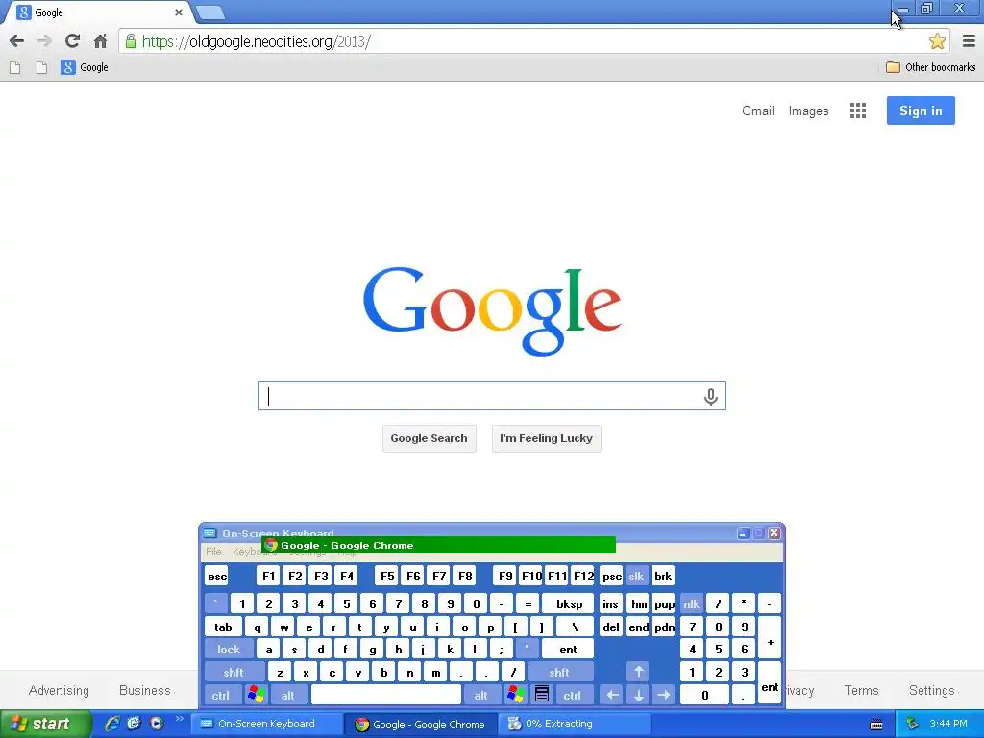The height and width of the screenshot is (738, 984).
Task: Click the right Windows logo key
Action: click(x=516, y=696)
